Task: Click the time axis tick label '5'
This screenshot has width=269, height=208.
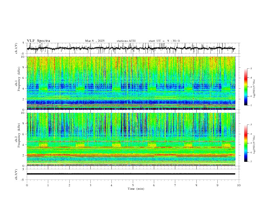Action: (133, 185)
